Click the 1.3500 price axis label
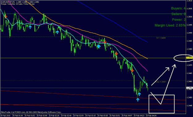193x117 pixels. [189, 17]
